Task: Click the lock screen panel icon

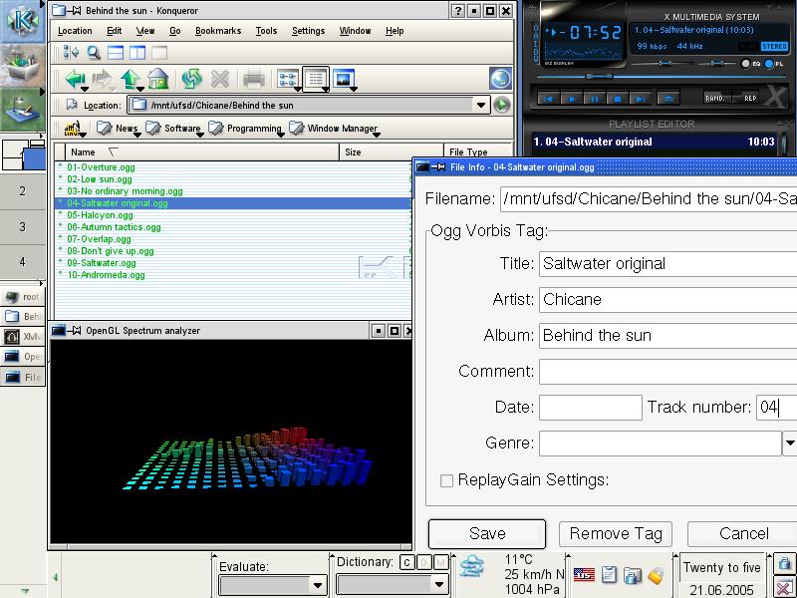Action: 784,563
